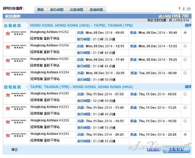Click the >> next page link
This screenshot has height=158, width=195.
(x=188, y=8)
